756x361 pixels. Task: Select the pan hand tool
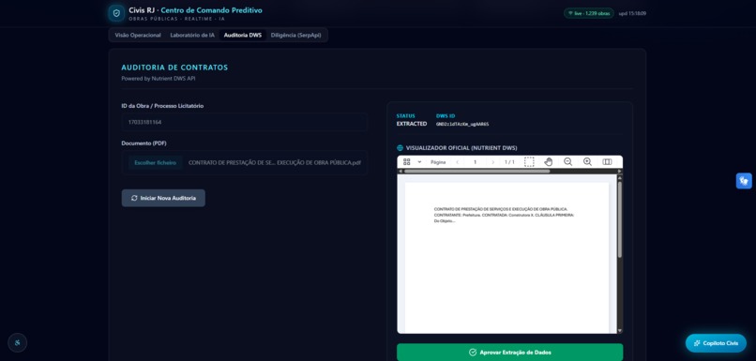pos(548,162)
